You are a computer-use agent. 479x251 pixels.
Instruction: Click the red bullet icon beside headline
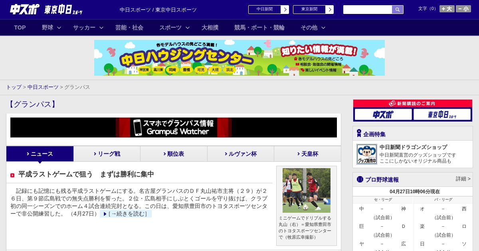point(12,175)
